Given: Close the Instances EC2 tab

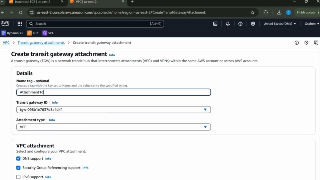Looking at the screenshot, I should click(62, 2).
